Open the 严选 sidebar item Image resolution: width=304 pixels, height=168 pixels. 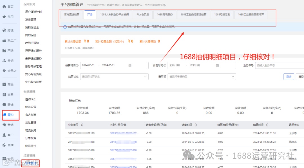click(x=8, y=50)
